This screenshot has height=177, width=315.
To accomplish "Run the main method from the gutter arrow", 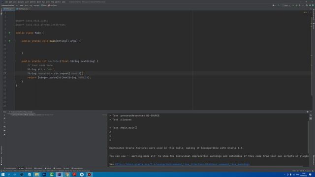I will (9, 41).
